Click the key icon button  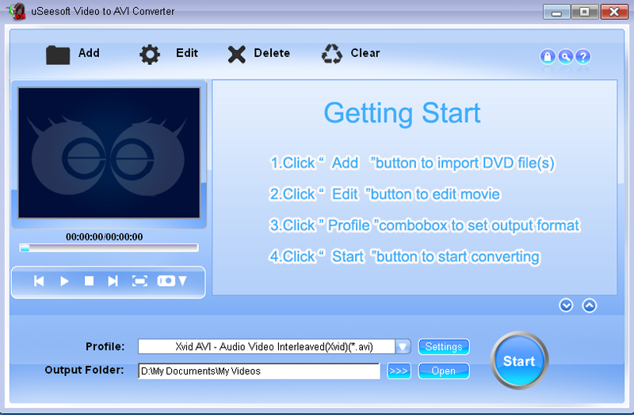click(x=566, y=56)
